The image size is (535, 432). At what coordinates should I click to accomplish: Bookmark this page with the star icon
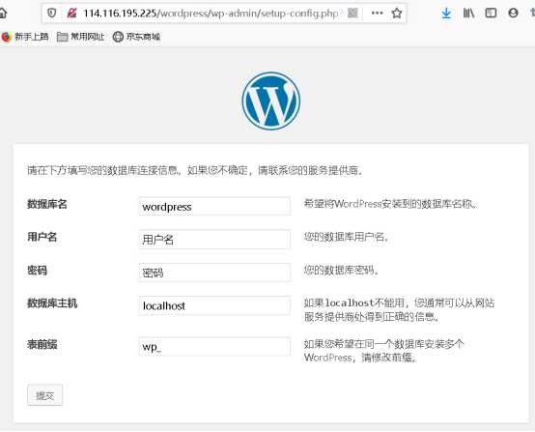pos(397,14)
